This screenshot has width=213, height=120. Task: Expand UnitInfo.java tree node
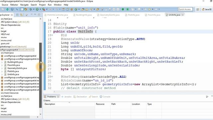[2, 74]
